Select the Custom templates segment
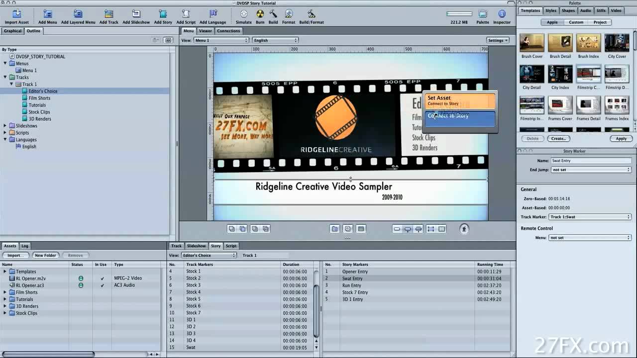The image size is (637, 358). (576, 22)
